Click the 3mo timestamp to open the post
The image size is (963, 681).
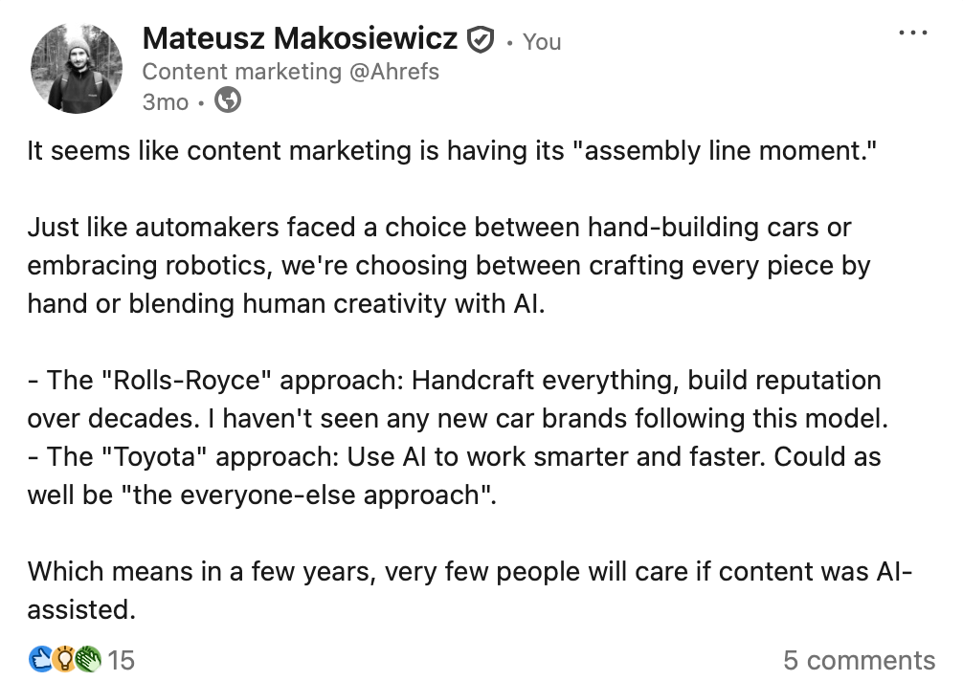click(164, 102)
